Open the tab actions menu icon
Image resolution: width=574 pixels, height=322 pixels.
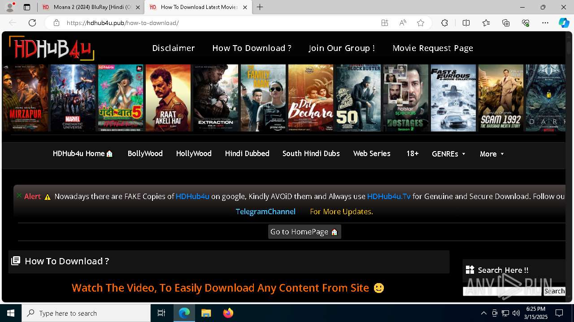(x=27, y=7)
